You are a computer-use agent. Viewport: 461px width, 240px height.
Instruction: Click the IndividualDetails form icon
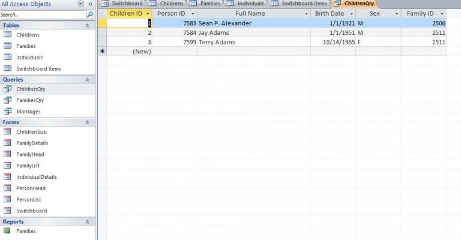7,177
